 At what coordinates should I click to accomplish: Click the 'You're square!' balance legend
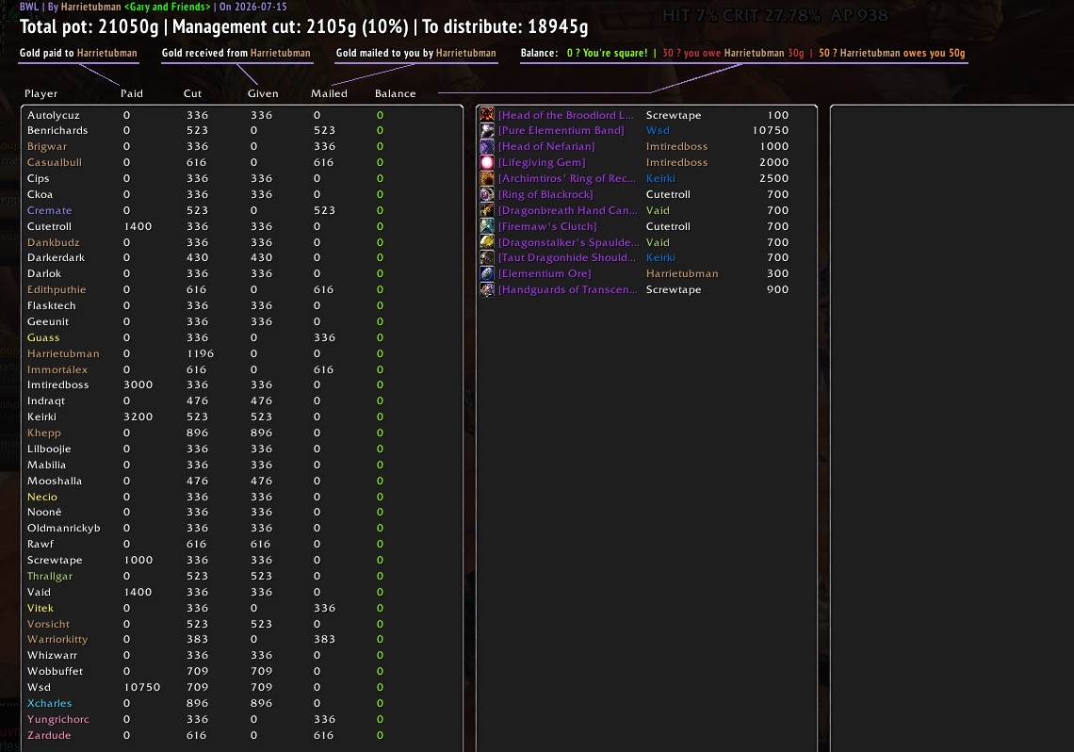607,53
